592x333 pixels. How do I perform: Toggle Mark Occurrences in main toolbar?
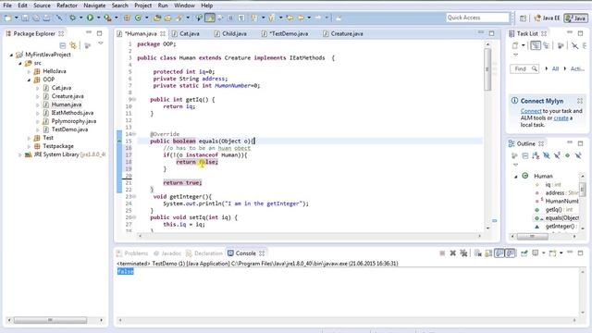click(x=210, y=18)
